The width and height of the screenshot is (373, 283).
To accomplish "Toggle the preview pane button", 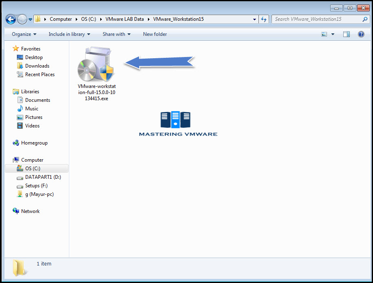I will (x=347, y=34).
